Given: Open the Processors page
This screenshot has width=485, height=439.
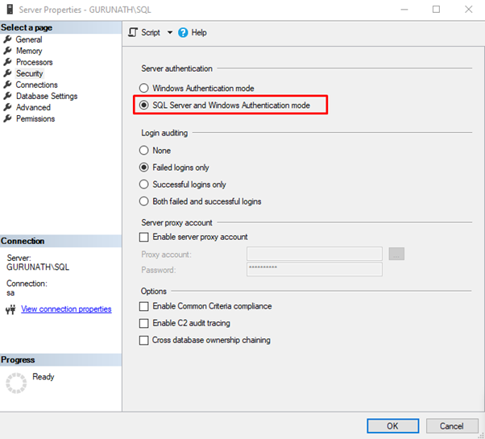Looking at the screenshot, I should click(35, 62).
